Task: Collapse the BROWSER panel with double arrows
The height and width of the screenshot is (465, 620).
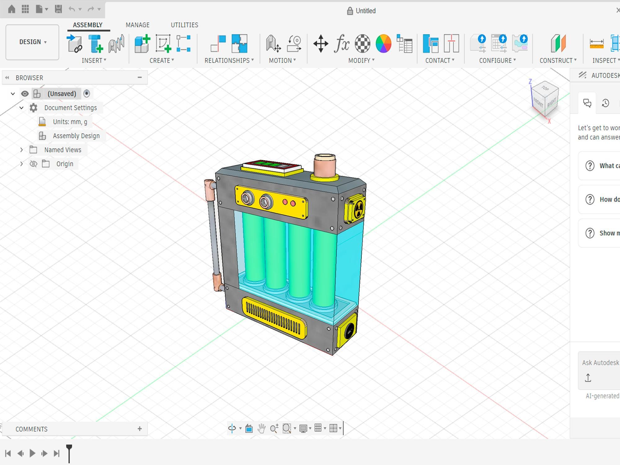Action: pos(7,77)
